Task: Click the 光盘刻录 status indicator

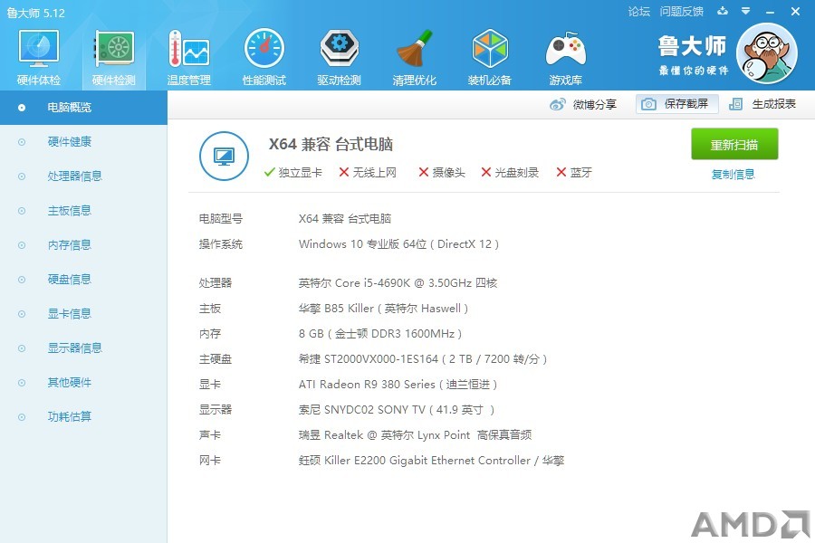Action: click(x=509, y=173)
